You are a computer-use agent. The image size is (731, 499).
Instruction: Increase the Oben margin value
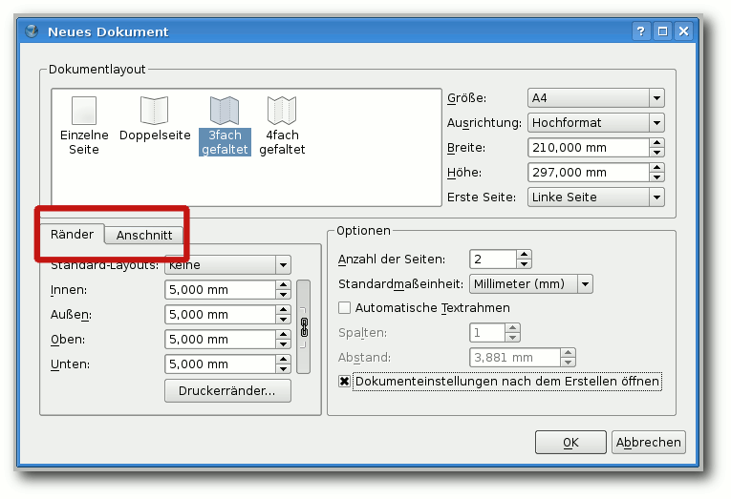[283, 335]
